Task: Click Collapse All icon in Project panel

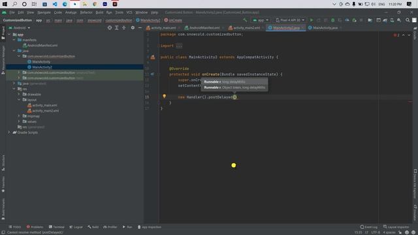Action: 123,27
